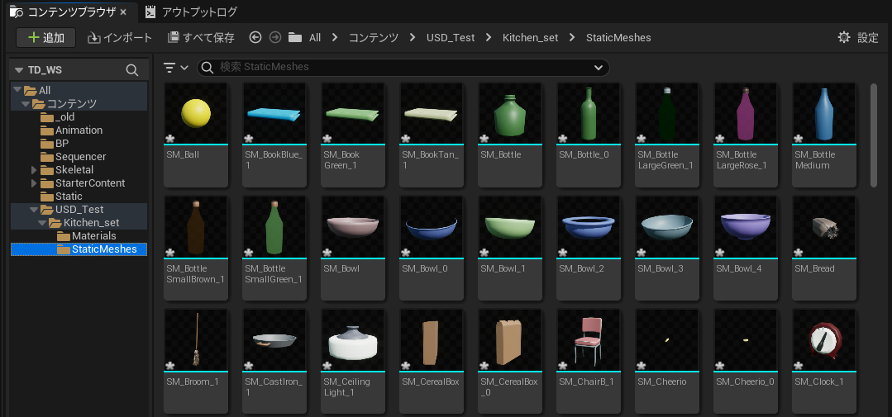
Task: Switch to the アウトプットログ tab
Action: pyautogui.click(x=191, y=12)
